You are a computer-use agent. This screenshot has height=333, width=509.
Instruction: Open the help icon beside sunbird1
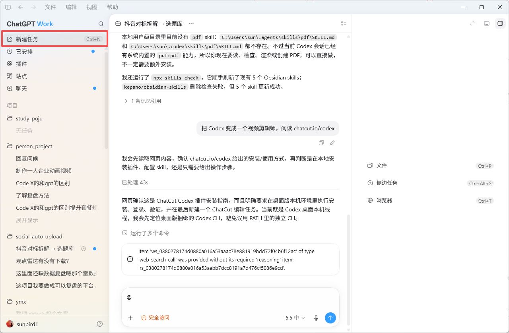(x=100, y=324)
